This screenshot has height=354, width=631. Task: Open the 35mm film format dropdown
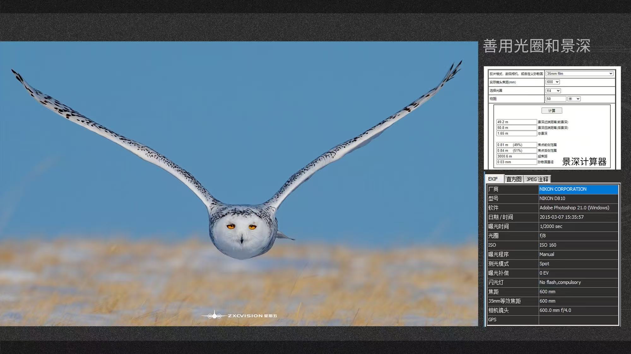[x=579, y=74]
